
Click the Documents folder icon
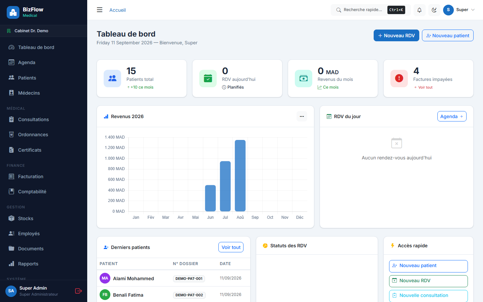(11, 249)
